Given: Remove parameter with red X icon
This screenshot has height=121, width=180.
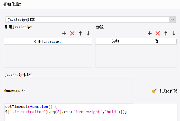Looking at the screenshot, I should [x=158, y=33].
